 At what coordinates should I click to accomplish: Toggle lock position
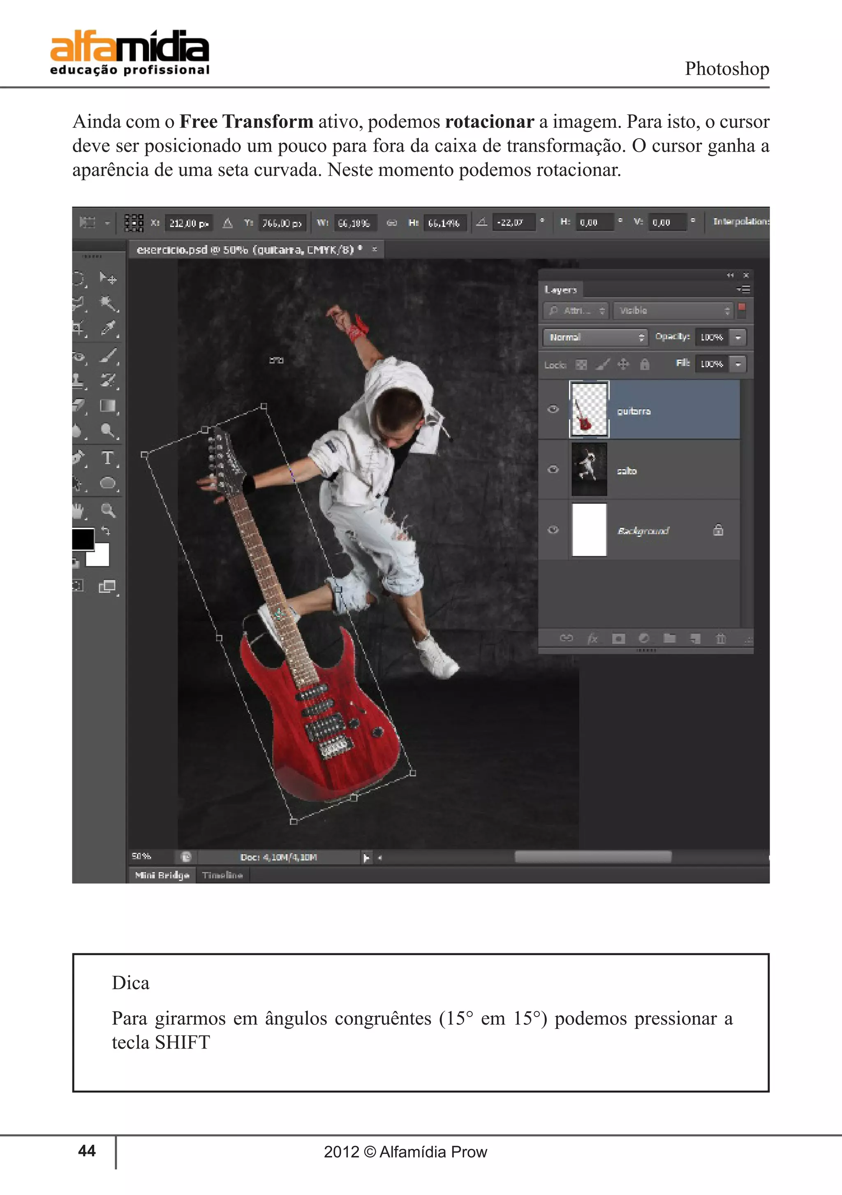coord(623,364)
